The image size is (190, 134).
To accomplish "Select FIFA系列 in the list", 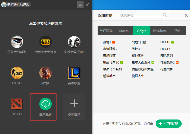I will coord(167,56).
